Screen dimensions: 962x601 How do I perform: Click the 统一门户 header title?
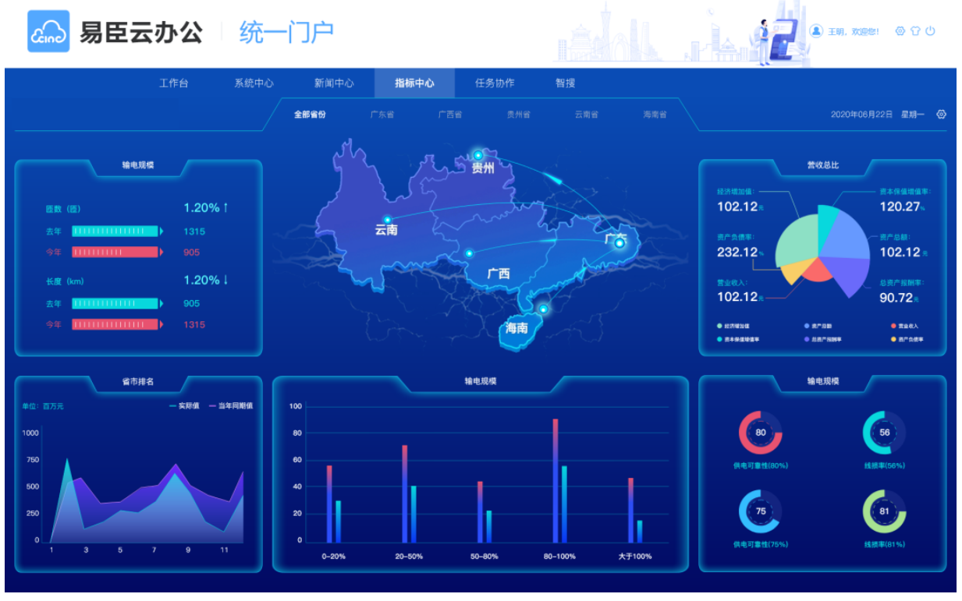tap(286, 32)
